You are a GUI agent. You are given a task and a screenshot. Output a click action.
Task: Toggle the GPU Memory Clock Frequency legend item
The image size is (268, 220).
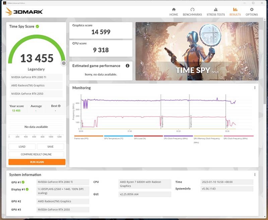[208, 139]
